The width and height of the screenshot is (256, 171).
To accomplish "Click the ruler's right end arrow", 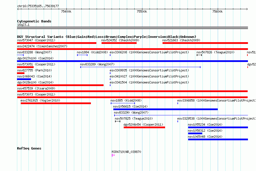I will pos(247,9).
